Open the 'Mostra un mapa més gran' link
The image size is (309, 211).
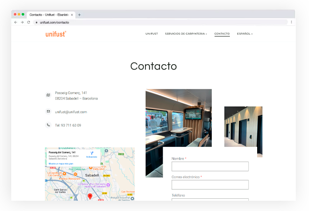pos(61,164)
